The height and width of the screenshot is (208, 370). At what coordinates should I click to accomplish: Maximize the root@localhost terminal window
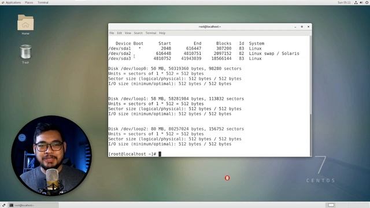(x=302, y=27)
